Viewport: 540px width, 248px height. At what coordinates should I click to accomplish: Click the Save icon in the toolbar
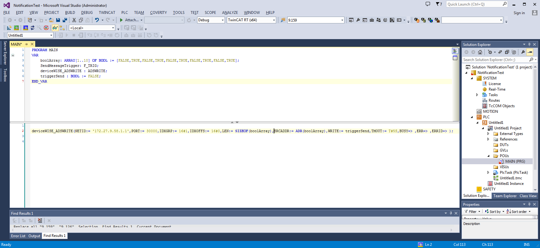(x=58, y=20)
